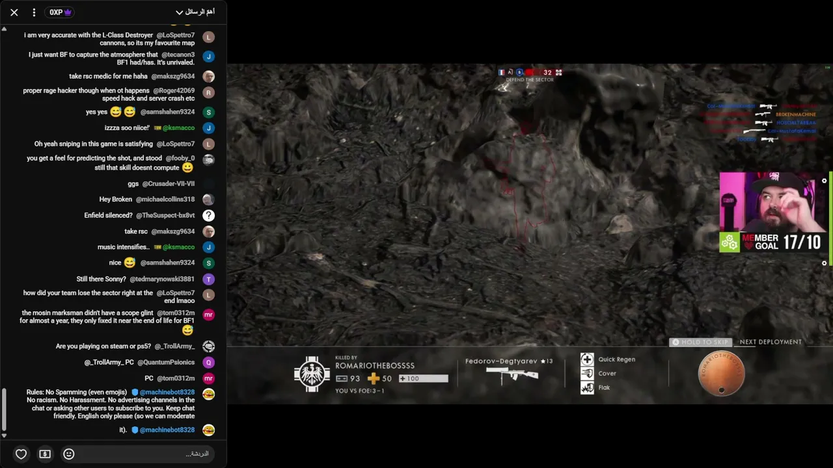Click Roger42069's R avatar

208,93
